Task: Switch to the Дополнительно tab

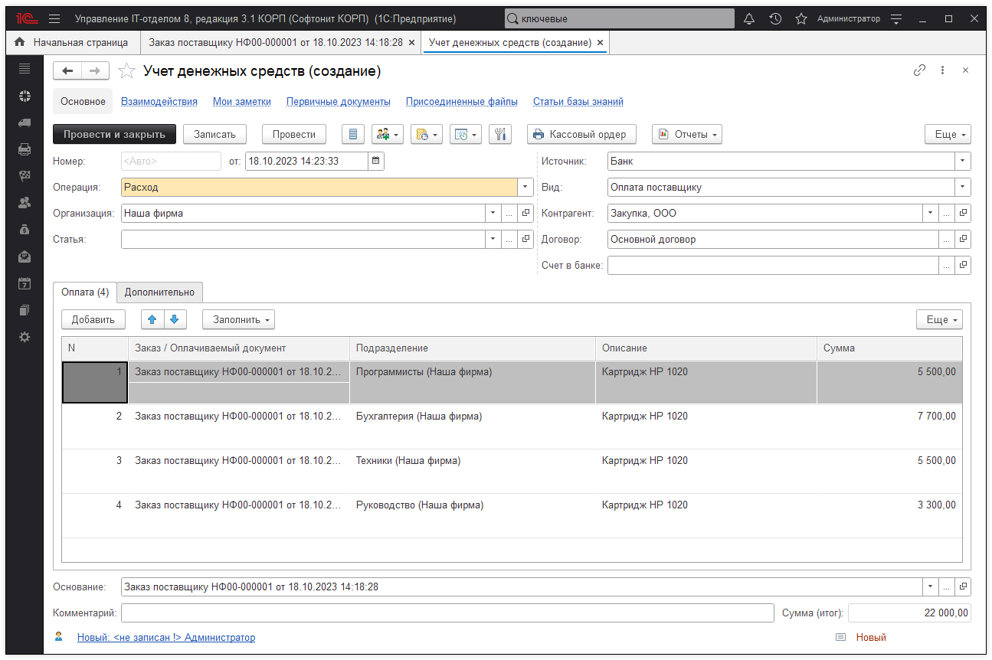Action: (159, 292)
